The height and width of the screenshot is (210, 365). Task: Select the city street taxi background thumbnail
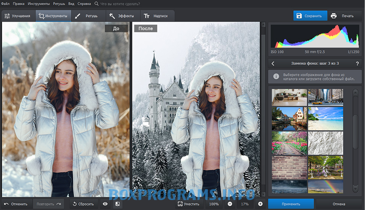326,97
